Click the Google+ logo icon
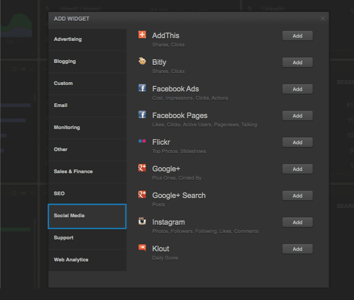 [x=142, y=168]
